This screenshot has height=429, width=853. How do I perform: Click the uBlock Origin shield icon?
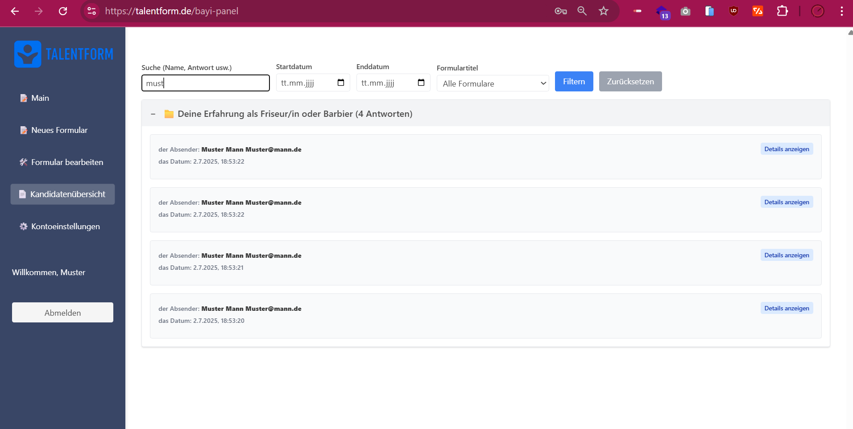733,11
